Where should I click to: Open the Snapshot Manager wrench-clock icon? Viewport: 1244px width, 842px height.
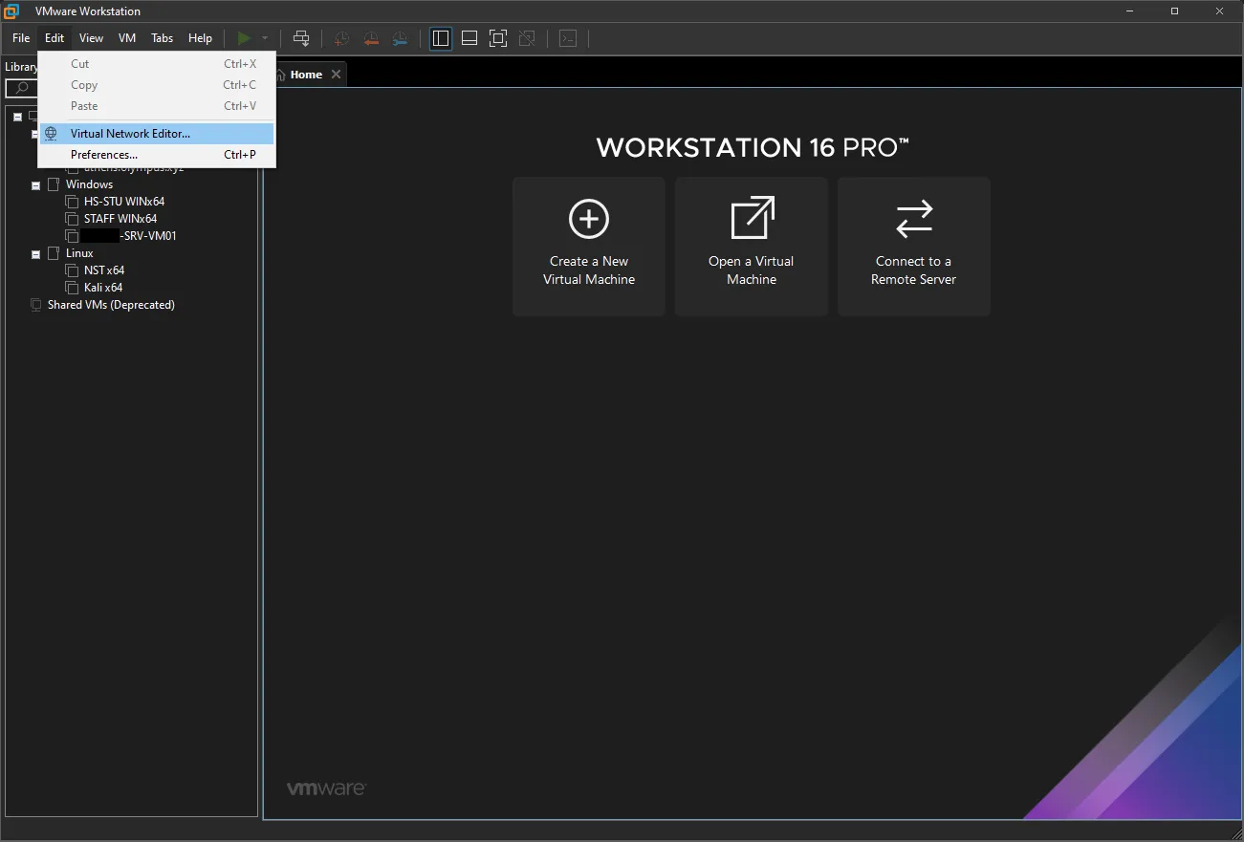[401, 38]
